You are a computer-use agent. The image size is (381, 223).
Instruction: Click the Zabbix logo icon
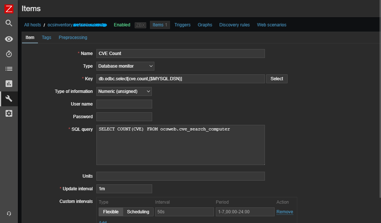coord(9,9)
